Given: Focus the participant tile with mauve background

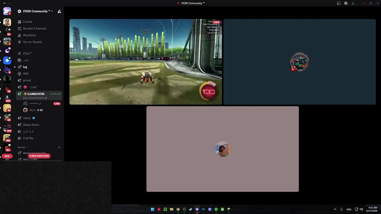Looking at the screenshot, I should tap(223, 149).
